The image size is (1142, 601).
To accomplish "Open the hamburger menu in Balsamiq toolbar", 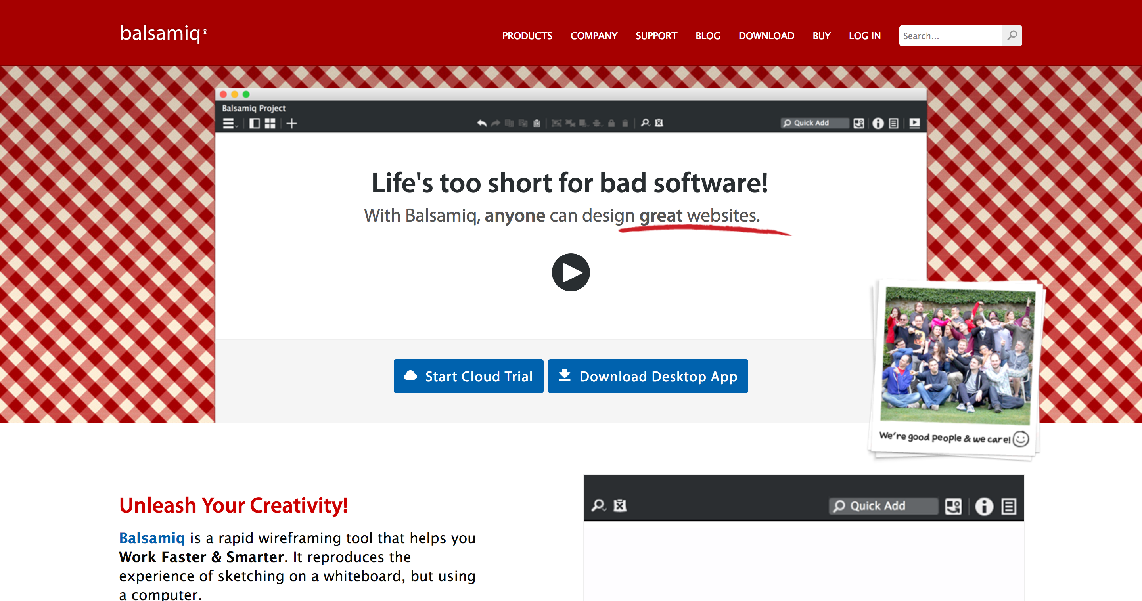I will [229, 123].
